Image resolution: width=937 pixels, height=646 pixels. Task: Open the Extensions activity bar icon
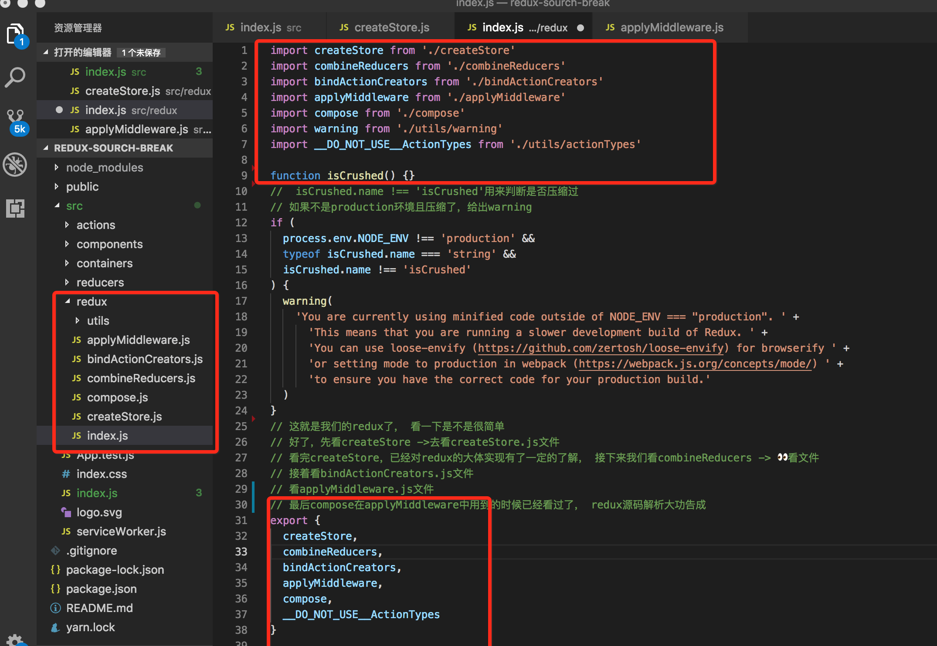(16, 209)
